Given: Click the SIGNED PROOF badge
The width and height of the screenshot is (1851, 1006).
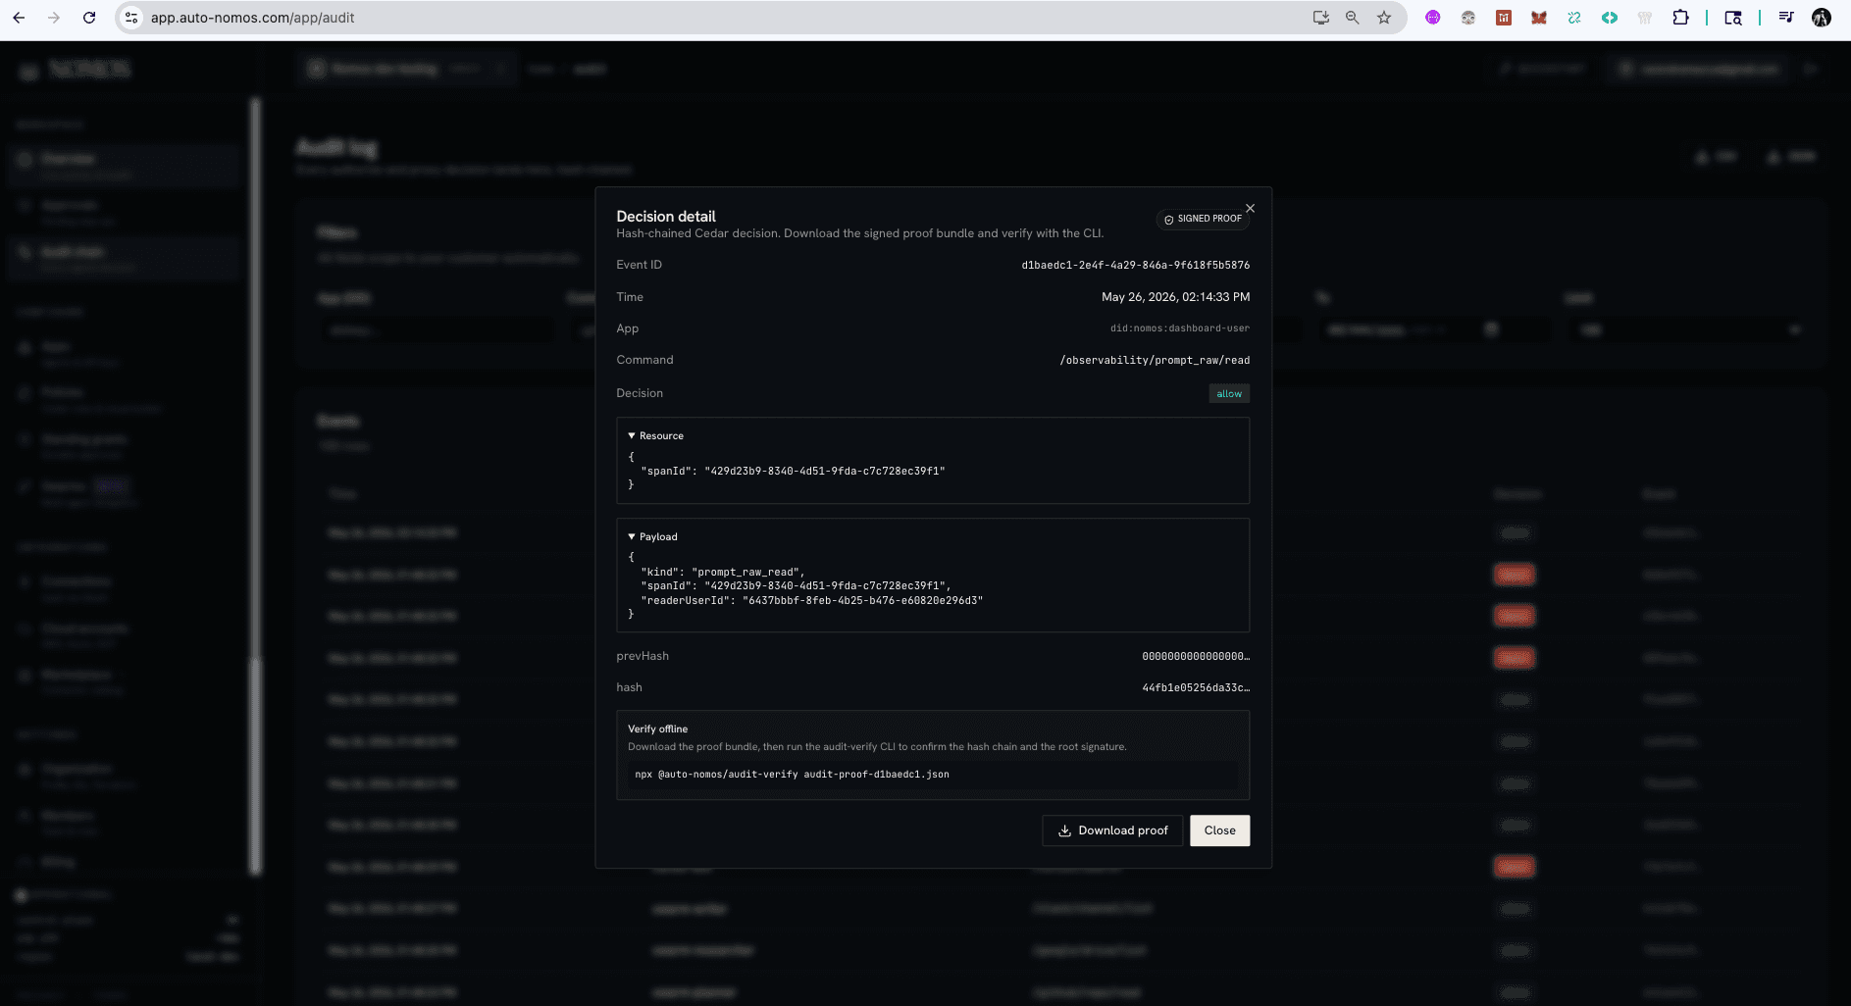Looking at the screenshot, I should (1203, 219).
